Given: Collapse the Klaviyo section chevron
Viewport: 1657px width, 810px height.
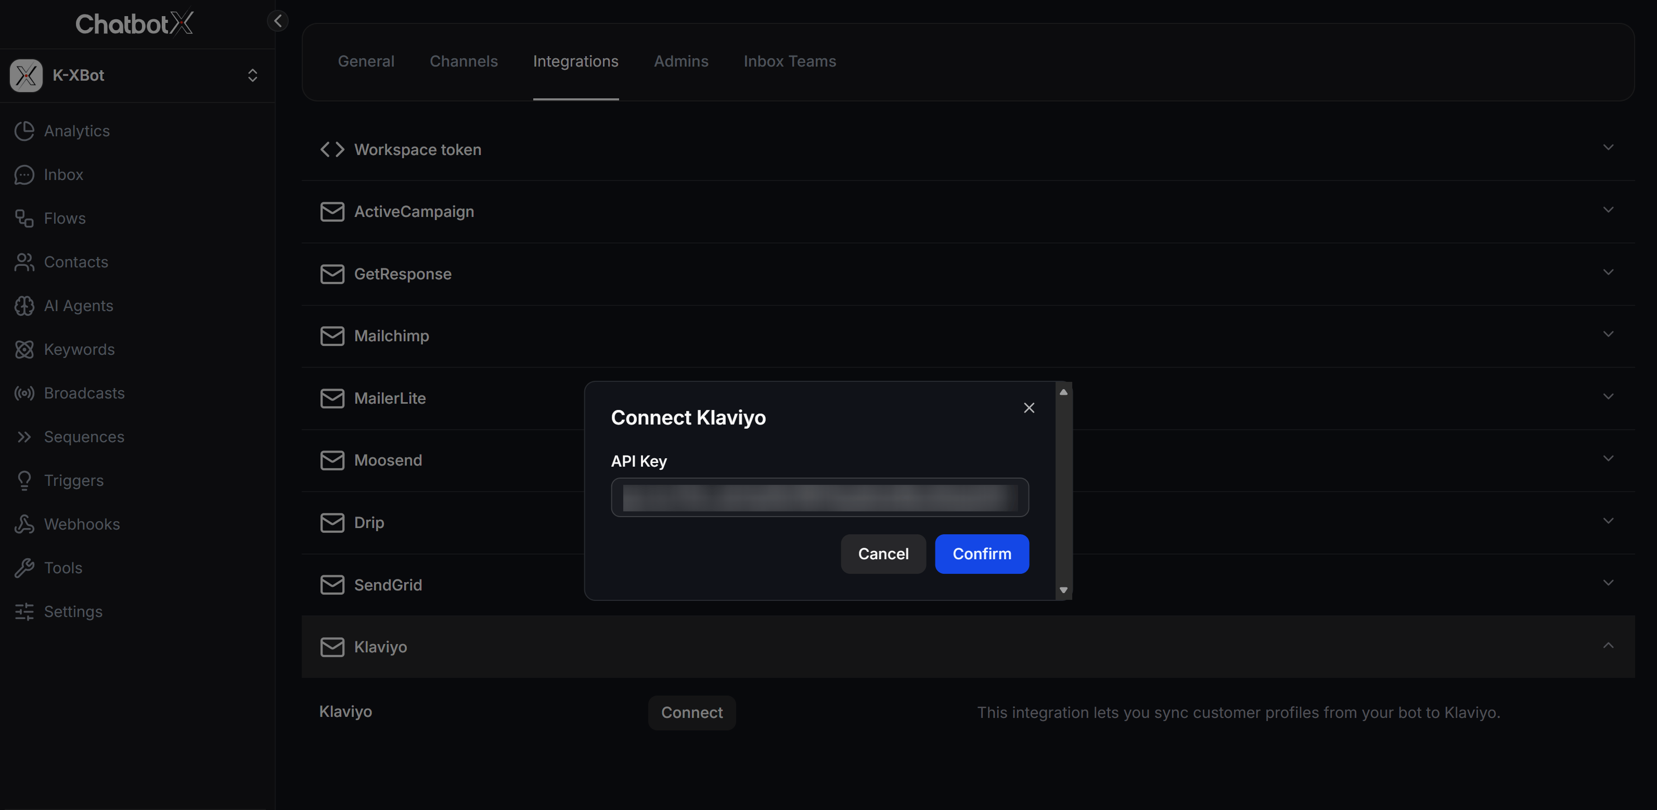Looking at the screenshot, I should 1608,645.
